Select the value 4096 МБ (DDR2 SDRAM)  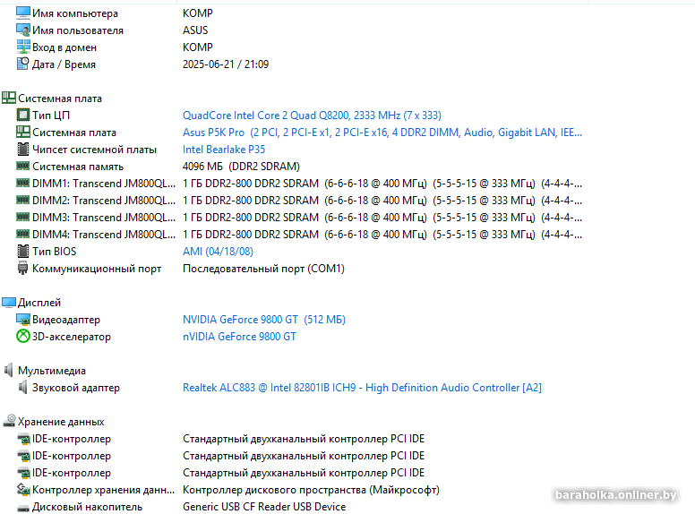pos(241,167)
